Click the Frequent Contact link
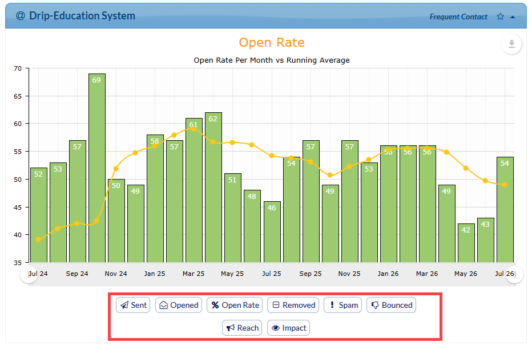The height and width of the screenshot is (346, 532). [x=458, y=17]
